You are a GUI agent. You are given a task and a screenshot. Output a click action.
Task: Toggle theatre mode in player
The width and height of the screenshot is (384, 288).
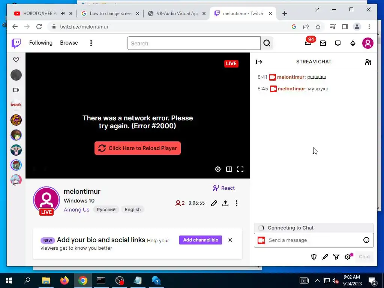coord(229,169)
